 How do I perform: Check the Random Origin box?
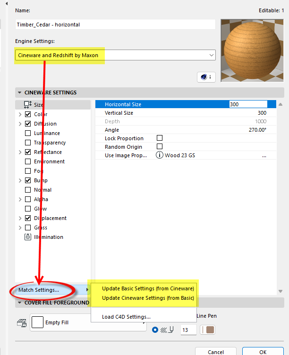click(160, 146)
